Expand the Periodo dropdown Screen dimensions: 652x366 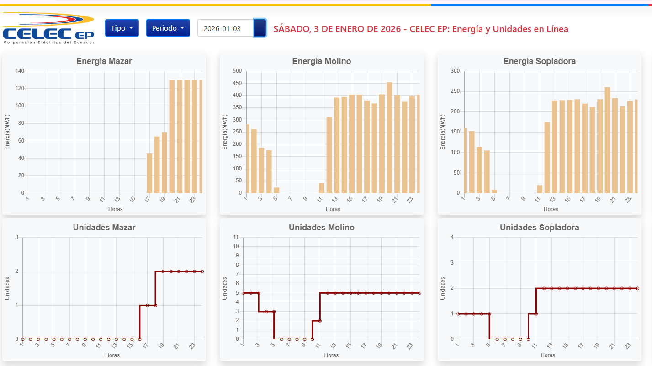pyautogui.click(x=168, y=28)
